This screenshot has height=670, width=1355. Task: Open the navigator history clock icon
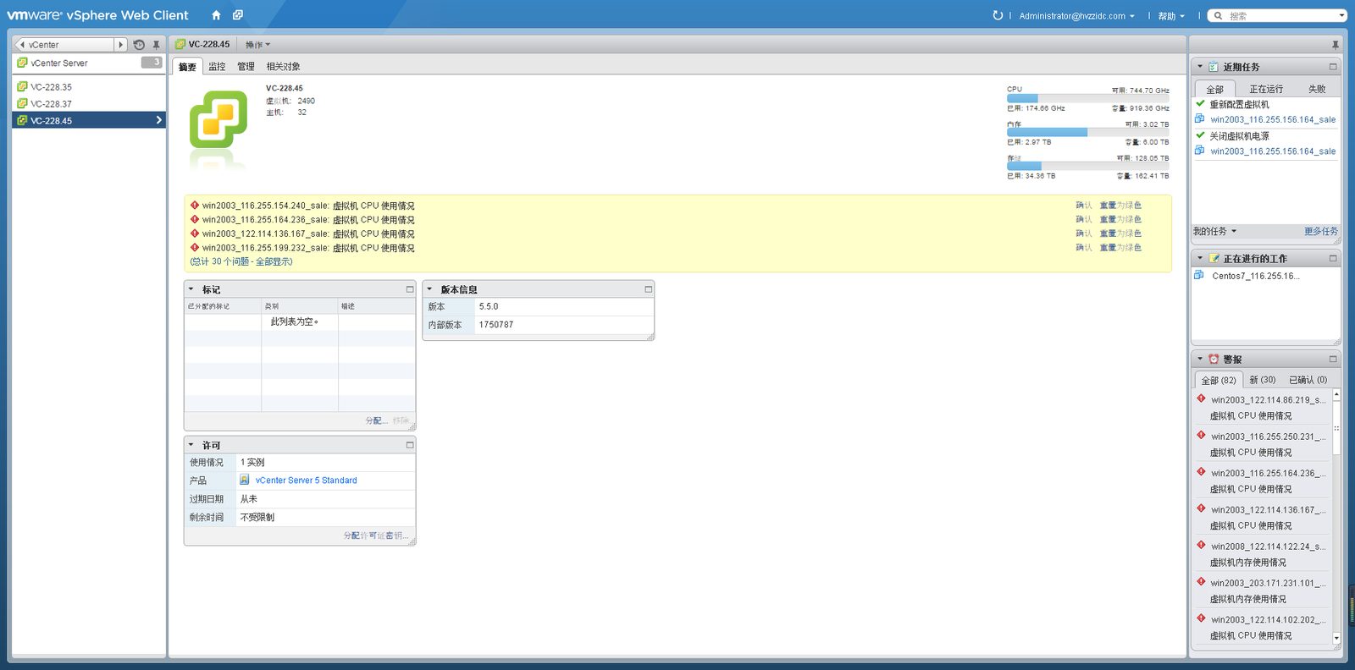[139, 45]
